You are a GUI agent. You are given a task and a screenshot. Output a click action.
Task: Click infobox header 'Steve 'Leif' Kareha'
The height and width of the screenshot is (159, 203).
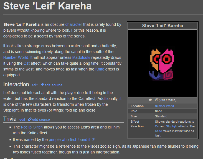tap(163, 26)
